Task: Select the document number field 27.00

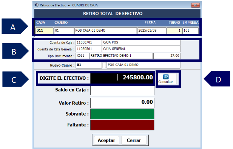Action: tap(167, 56)
